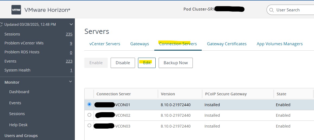Open Help Desk in sidebar
314x140 pixels.
pyautogui.click(x=18, y=125)
